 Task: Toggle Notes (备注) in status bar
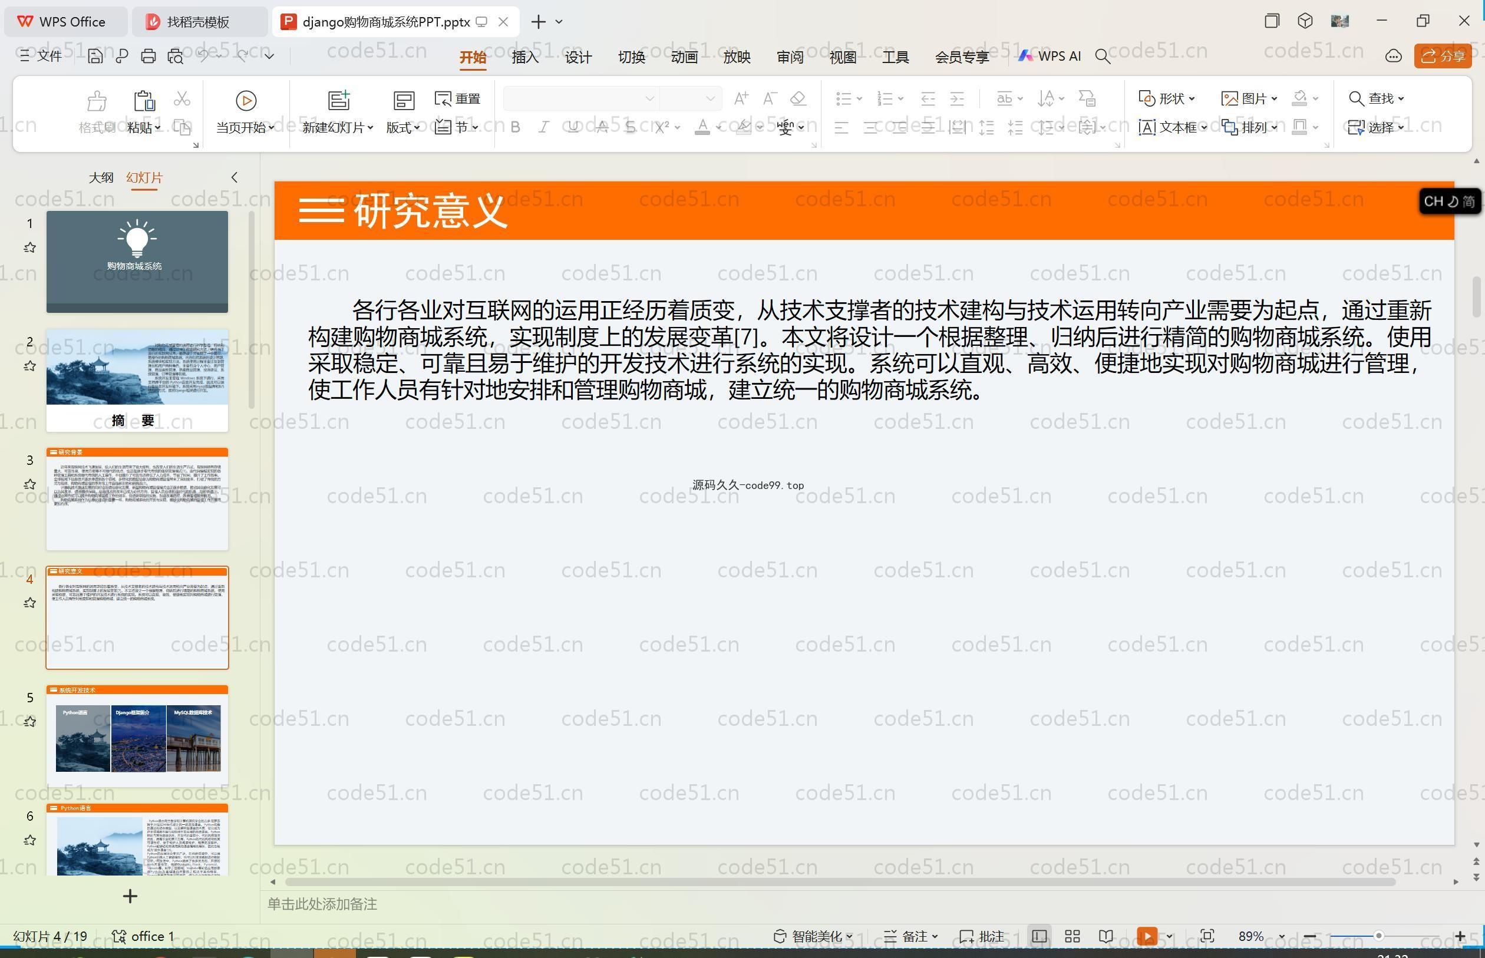[911, 936]
